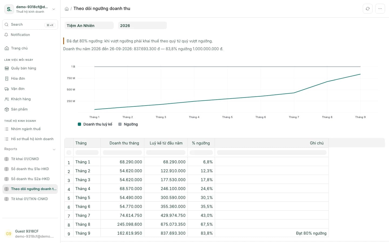Click the filter row selector circle
The image size is (389, 243).
69,153
